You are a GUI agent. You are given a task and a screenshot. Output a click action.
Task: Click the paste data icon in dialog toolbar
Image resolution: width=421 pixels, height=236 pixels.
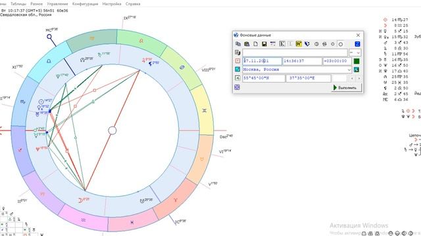pyautogui.click(x=247, y=44)
